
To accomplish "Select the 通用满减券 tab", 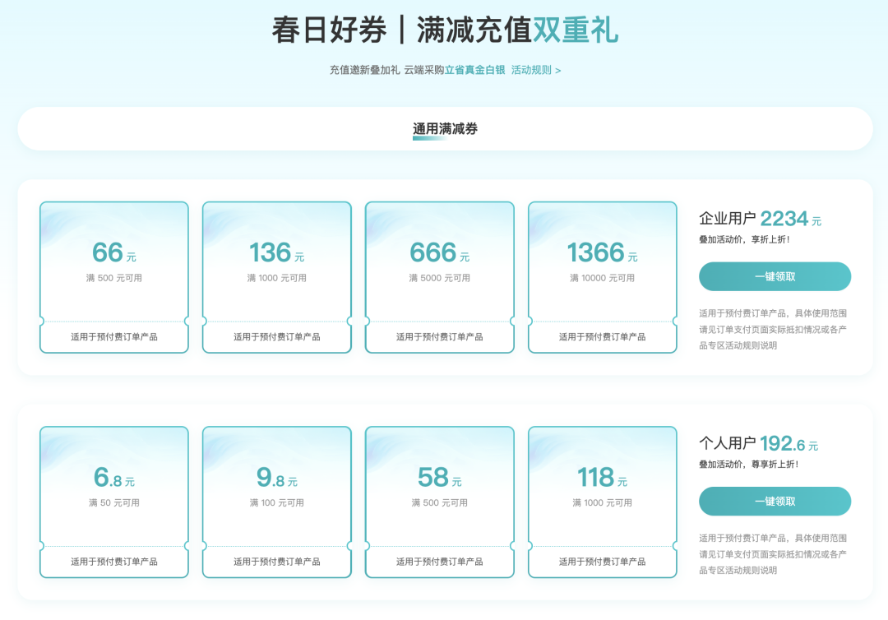I will tap(445, 129).
